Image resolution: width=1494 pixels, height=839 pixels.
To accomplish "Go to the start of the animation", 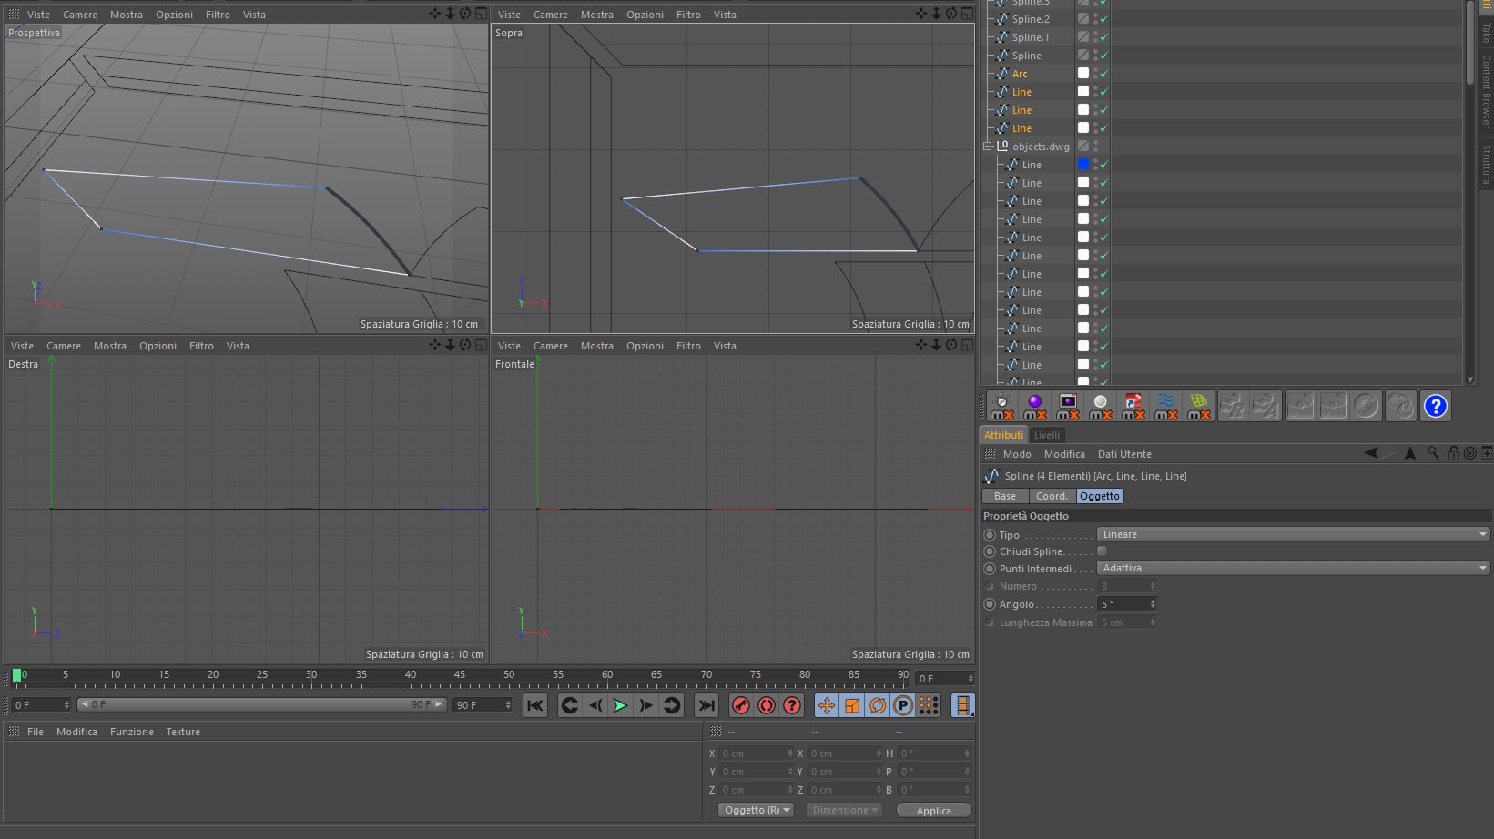I will tap(535, 705).
